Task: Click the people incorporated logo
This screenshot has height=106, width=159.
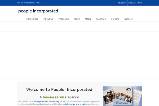Action: click(x=38, y=11)
